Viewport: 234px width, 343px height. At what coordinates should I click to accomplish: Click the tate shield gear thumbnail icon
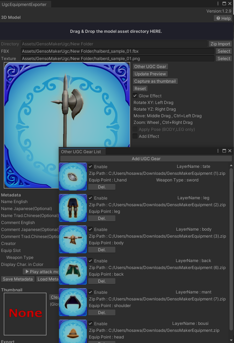tap(73, 177)
